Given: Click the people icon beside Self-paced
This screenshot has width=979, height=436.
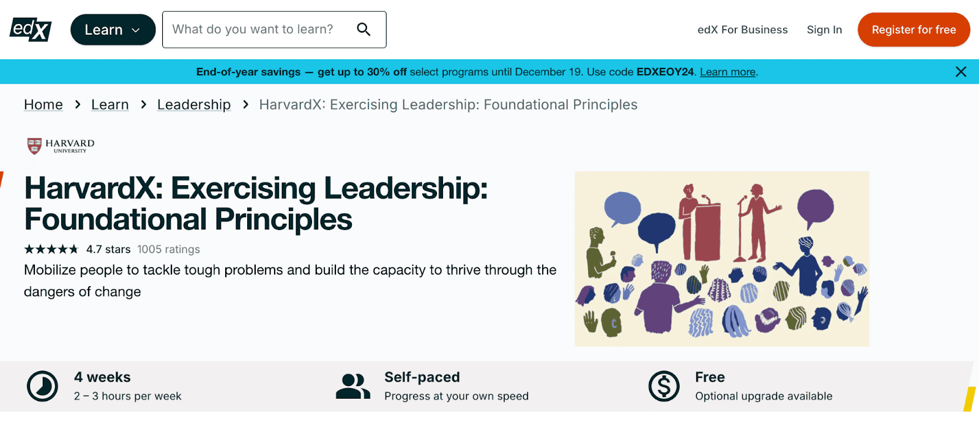Looking at the screenshot, I should tap(353, 386).
